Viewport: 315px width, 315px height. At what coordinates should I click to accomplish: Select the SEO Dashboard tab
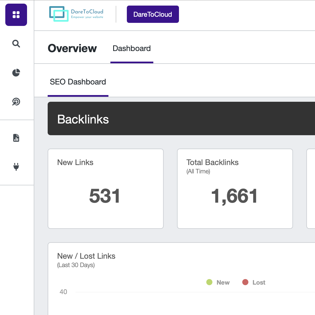[x=78, y=82]
